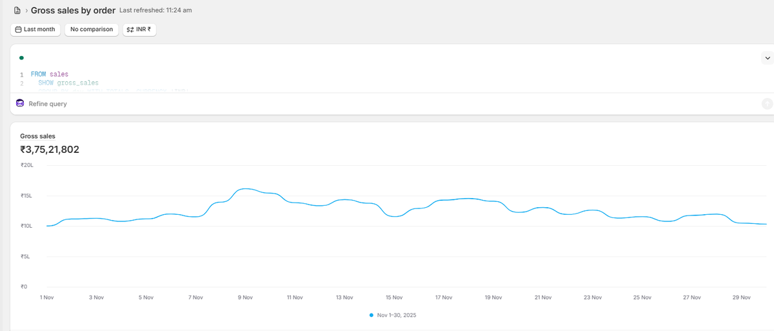Click the ₹5L axis label
The width and height of the screenshot is (774, 331).
[x=25, y=256]
